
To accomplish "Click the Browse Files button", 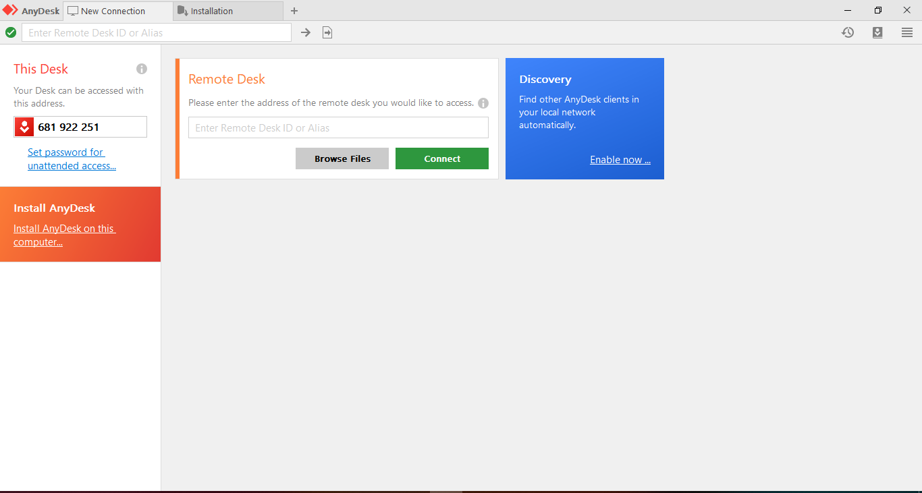I will click(x=342, y=158).
